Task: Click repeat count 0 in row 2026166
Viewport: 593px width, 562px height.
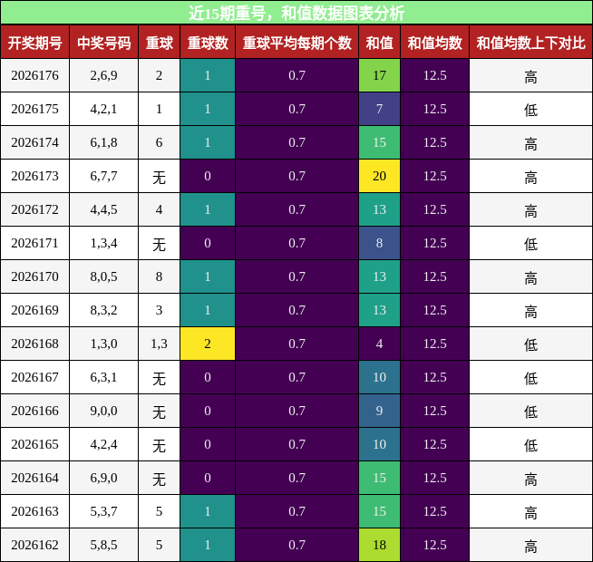Action: tap(208, 411)
